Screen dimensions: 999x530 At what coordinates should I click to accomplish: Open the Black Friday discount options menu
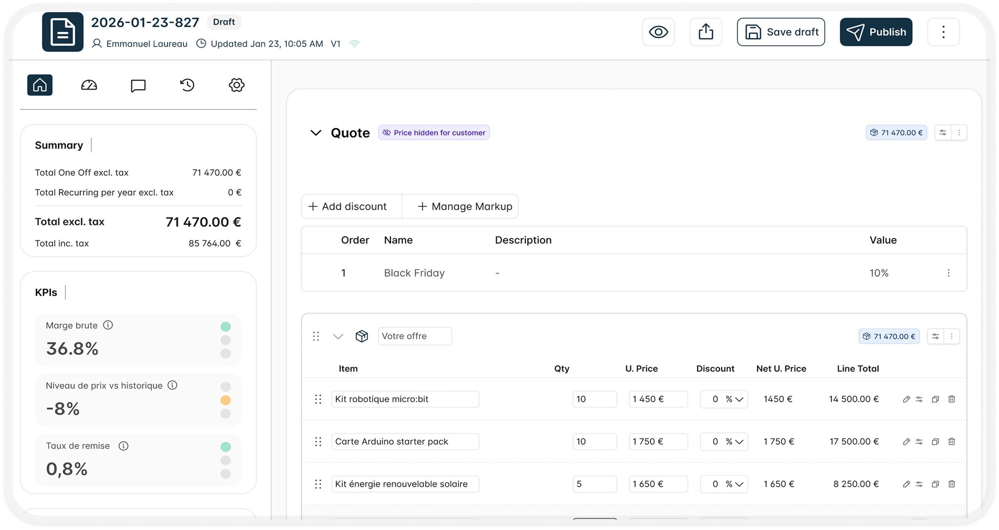[949, 273]
